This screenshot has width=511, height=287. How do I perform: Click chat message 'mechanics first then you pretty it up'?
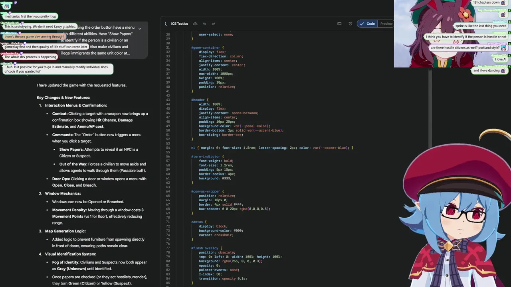point(30,16)
